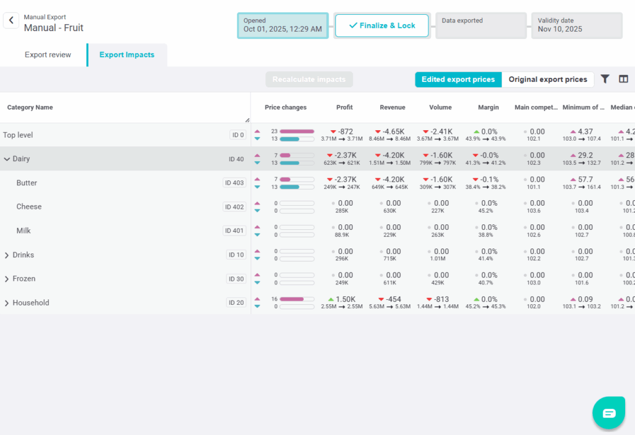
Task: Open the filter icon
Action: 605,79
